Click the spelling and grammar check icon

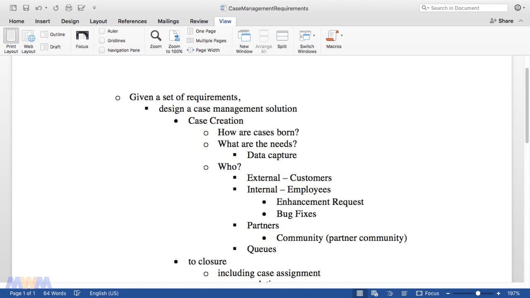(x=77, y=293)
